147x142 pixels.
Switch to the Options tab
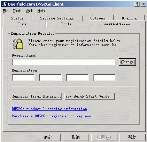click(98, 18)
